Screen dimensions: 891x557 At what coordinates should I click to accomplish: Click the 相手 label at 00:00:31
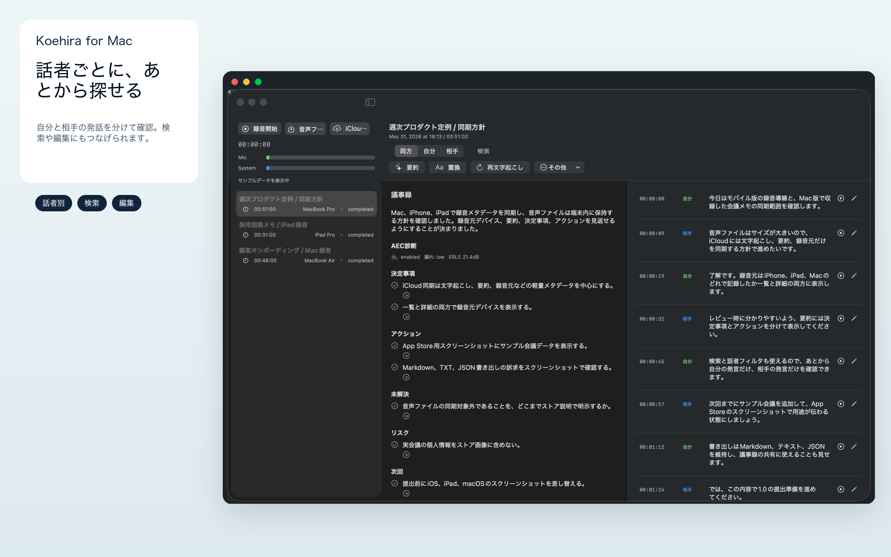(x=687, y=319)
